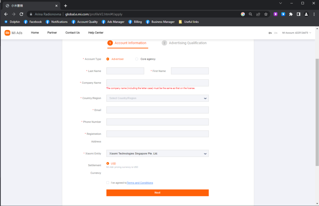Minimize the Chrome browser window
Screen dimensions: 319x206
[292, 3]
